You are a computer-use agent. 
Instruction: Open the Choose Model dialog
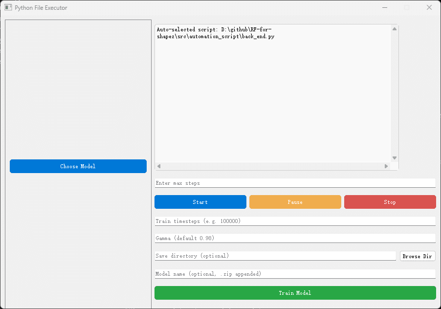[x=78, y=166]
